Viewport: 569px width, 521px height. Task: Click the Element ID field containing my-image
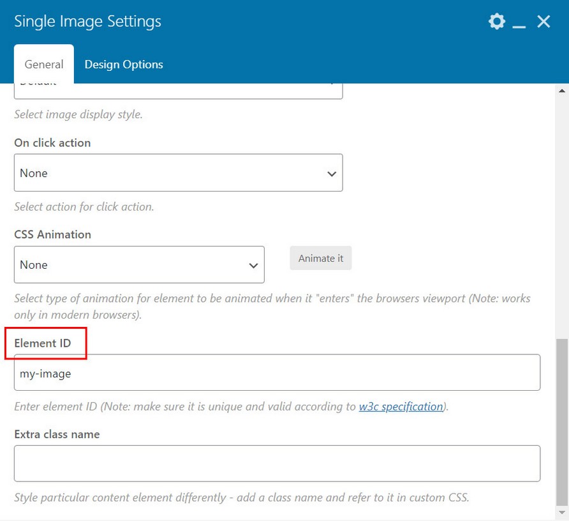point(277,373)
